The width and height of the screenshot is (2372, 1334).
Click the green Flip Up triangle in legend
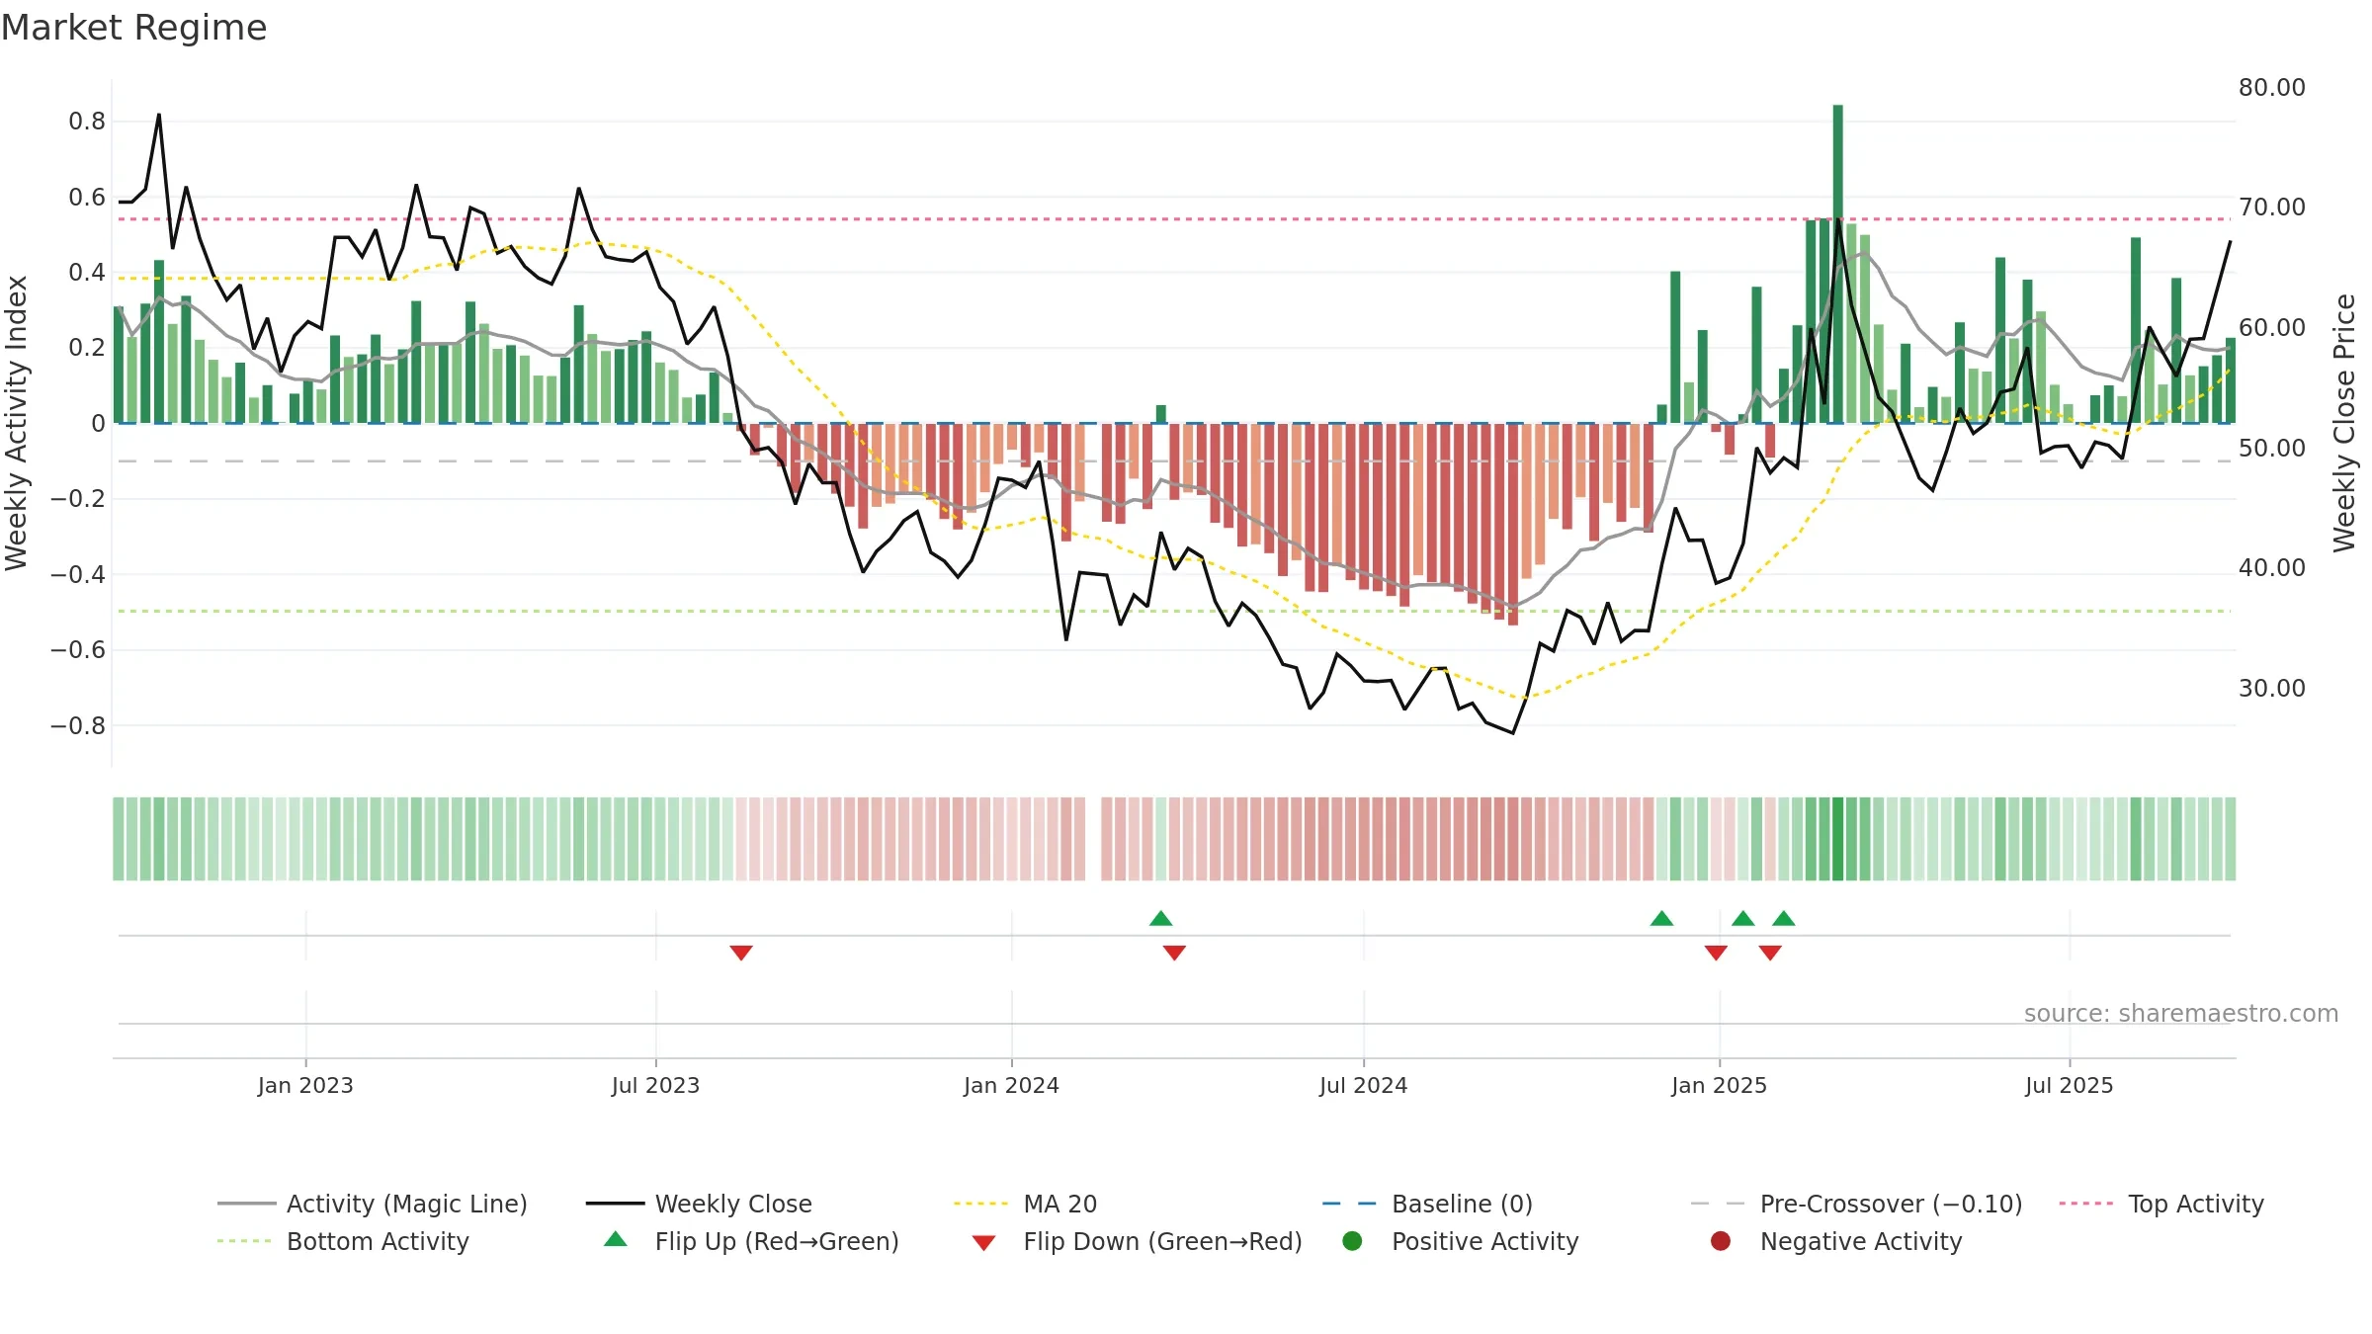tap(616, 1239)
